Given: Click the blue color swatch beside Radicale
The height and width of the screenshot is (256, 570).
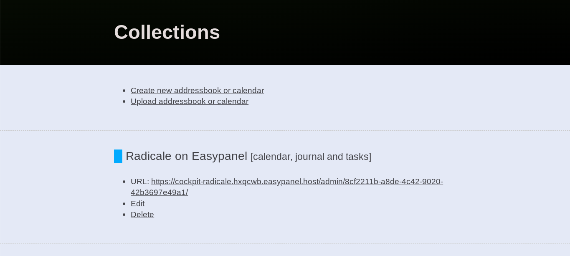Looking at the screenshot, I should [118, 156].
